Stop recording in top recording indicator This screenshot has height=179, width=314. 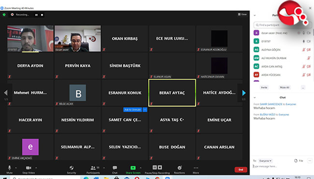42,15
